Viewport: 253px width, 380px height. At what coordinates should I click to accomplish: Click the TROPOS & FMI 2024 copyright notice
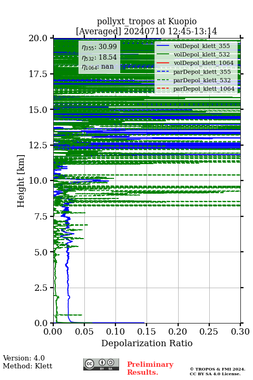(217, 371)
